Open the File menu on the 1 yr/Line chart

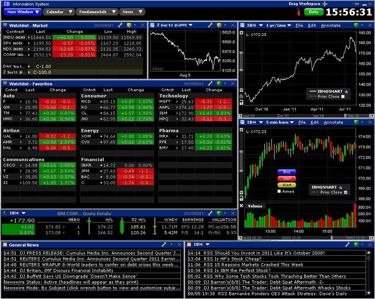pos(299,26)
